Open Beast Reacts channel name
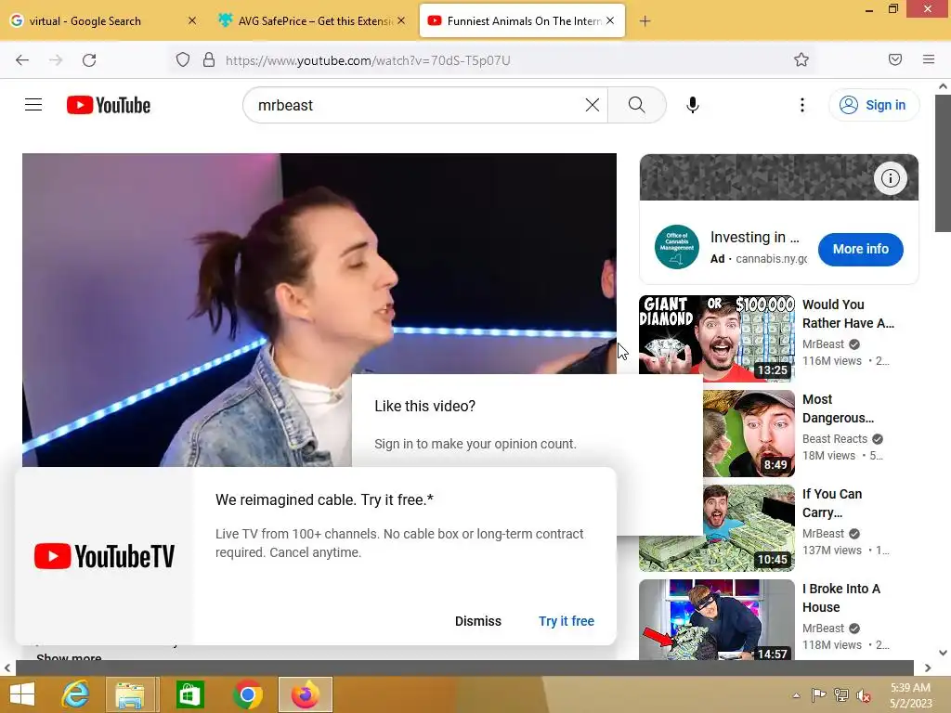951x713 pixels. [x=835, y=438]
